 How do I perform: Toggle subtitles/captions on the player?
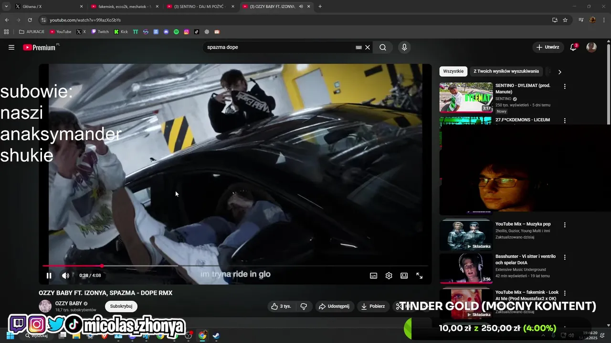(374, 275)
